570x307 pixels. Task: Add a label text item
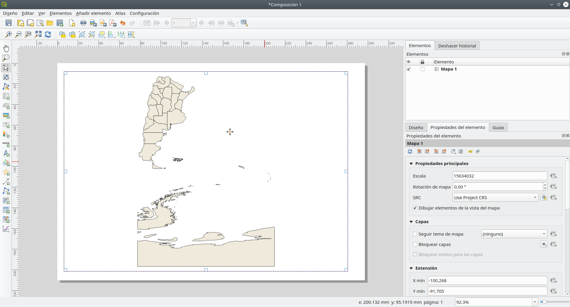click(6, 125)
